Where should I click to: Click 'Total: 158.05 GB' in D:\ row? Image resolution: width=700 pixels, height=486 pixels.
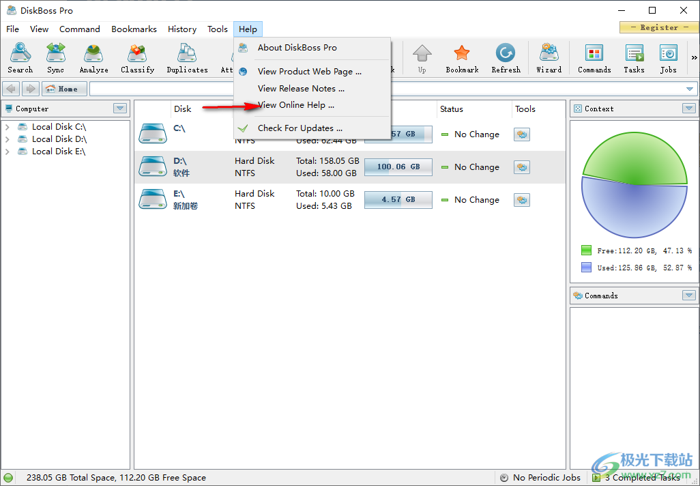pos(327,161)
